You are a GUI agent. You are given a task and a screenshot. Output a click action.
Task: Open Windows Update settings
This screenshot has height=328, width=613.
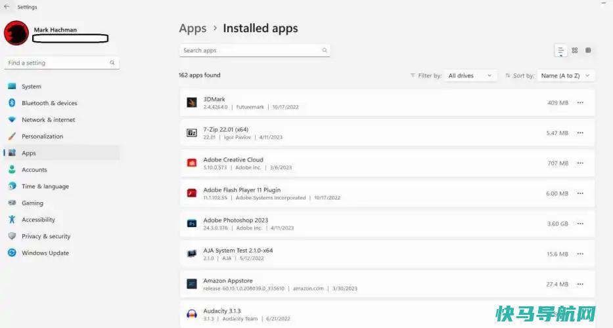click(61, 253)
